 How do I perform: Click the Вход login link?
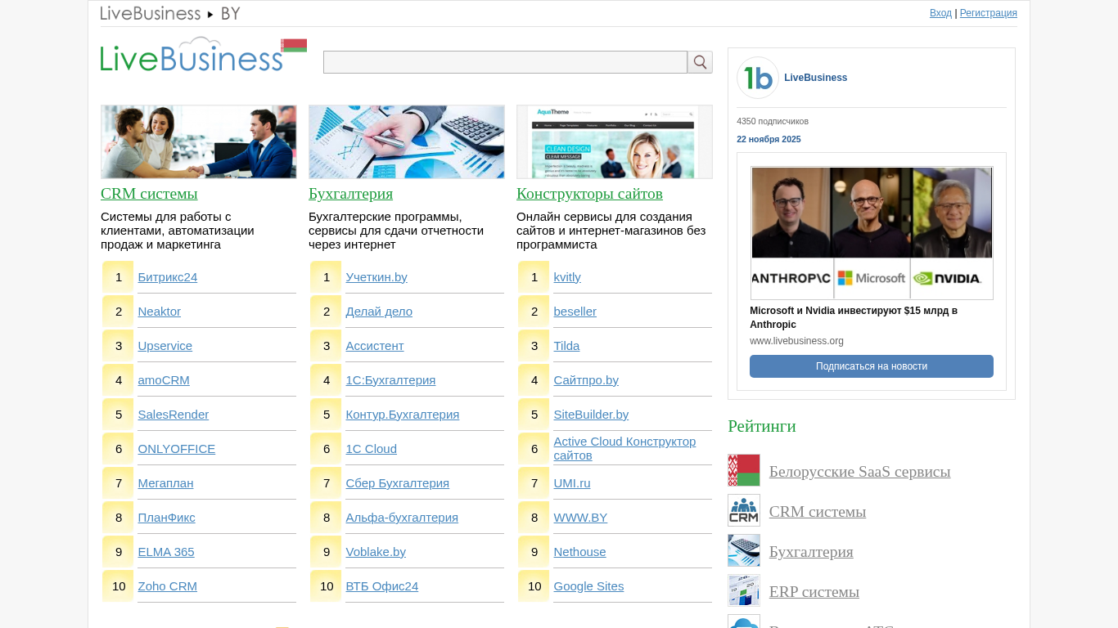point(940,13)
